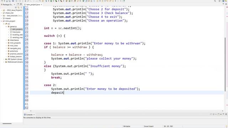Select chase_one project in tree

click(9, 13)
